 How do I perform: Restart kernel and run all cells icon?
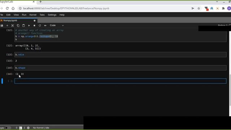pos(45,26)
